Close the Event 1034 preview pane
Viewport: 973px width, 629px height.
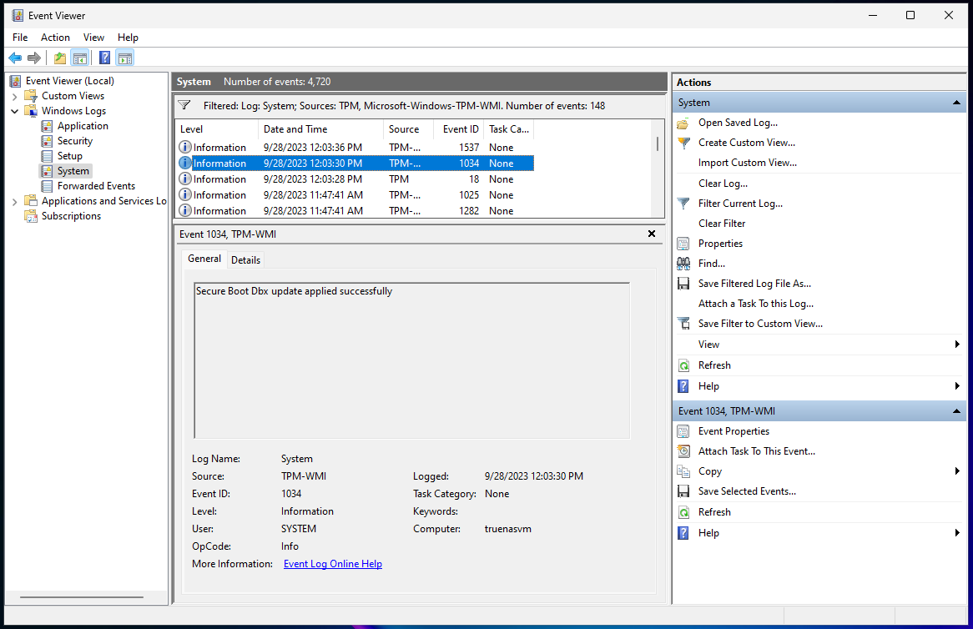click(x=652, y=234)
